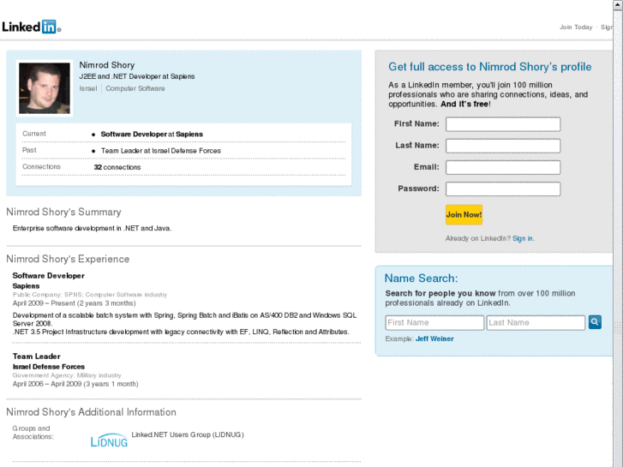Click the Join Today link
The image size is (623, 467).
coord(576,27)
